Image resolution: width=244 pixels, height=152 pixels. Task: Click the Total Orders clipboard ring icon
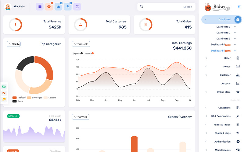coord(146,25)
